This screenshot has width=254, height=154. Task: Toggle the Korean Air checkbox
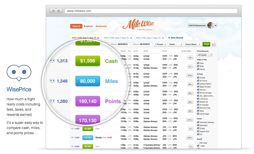(198, 102)
